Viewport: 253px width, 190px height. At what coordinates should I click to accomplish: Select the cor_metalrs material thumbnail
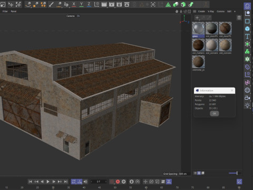coord(198,45)
